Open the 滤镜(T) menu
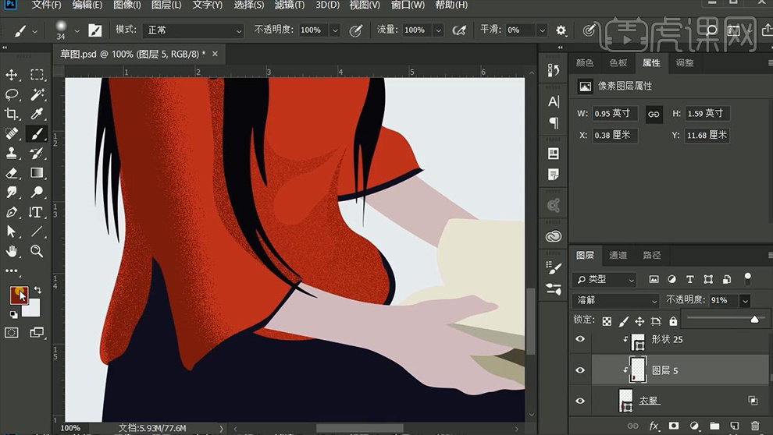This screenshot has height=435, width=773. point(290,5)
